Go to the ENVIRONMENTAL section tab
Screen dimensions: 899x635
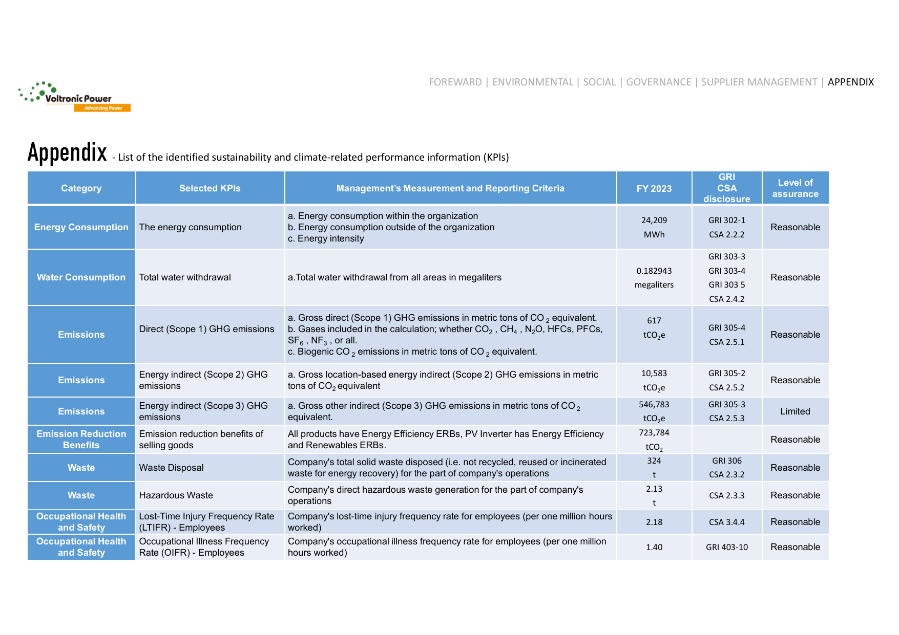click(533, 82)
